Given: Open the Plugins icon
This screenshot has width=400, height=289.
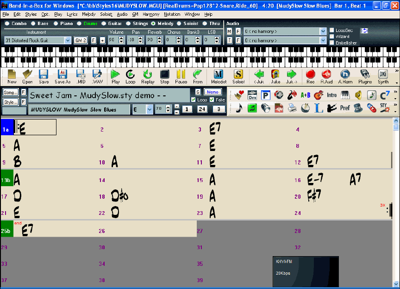Looking at the screenshot, I should pos(365,76).
